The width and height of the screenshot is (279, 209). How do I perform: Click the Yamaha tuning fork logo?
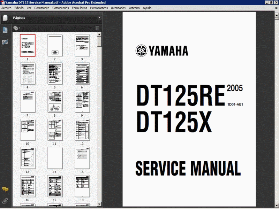(x=141, y=51)
